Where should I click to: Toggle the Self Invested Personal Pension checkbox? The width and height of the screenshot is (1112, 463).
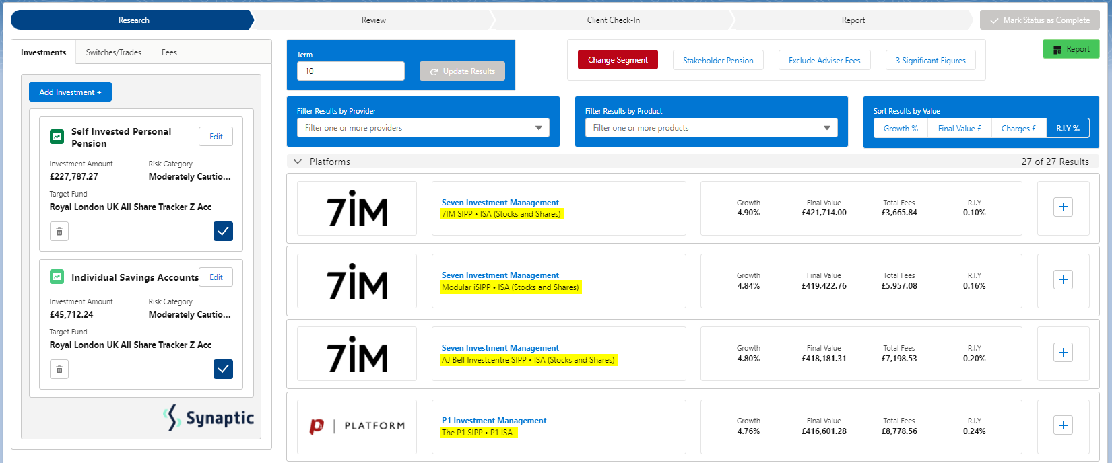coord(223,231)
